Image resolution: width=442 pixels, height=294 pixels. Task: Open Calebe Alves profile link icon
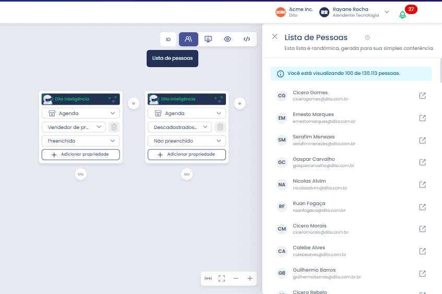coord(422,251)
